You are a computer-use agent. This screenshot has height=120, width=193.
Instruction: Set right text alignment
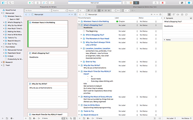coord(106,11)
